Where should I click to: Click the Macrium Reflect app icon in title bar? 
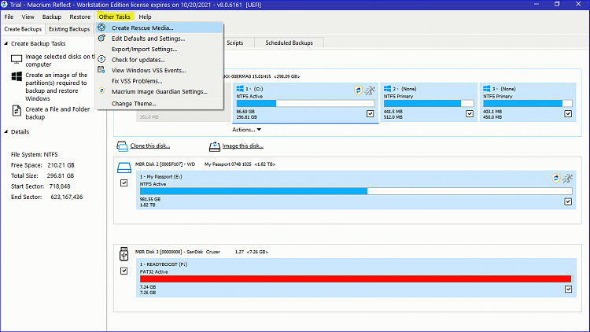[x=4, y=5]
